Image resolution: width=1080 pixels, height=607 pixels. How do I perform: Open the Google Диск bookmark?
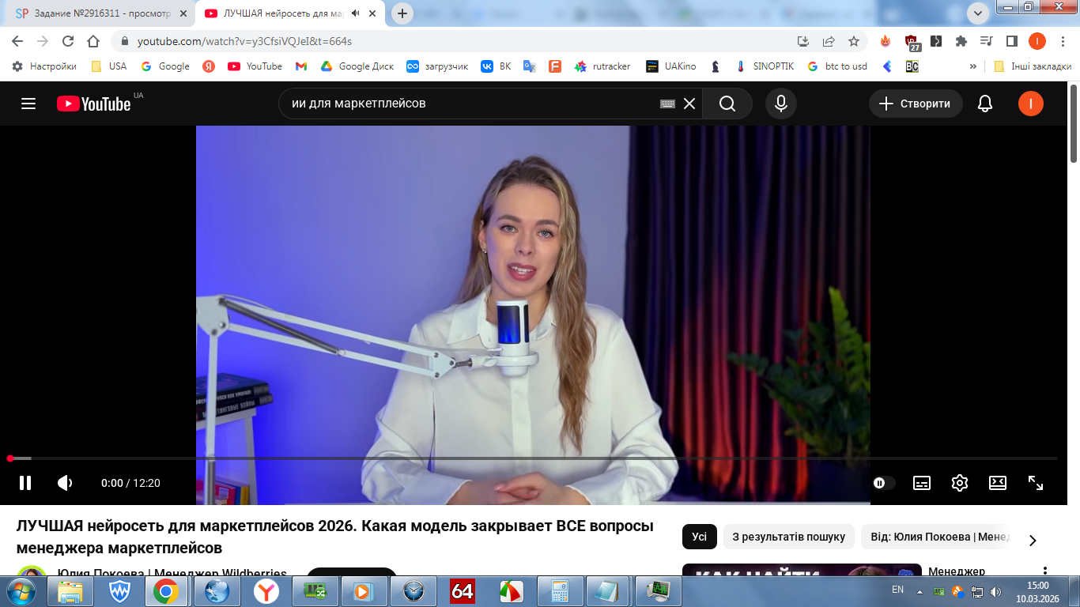click(357, 66)
